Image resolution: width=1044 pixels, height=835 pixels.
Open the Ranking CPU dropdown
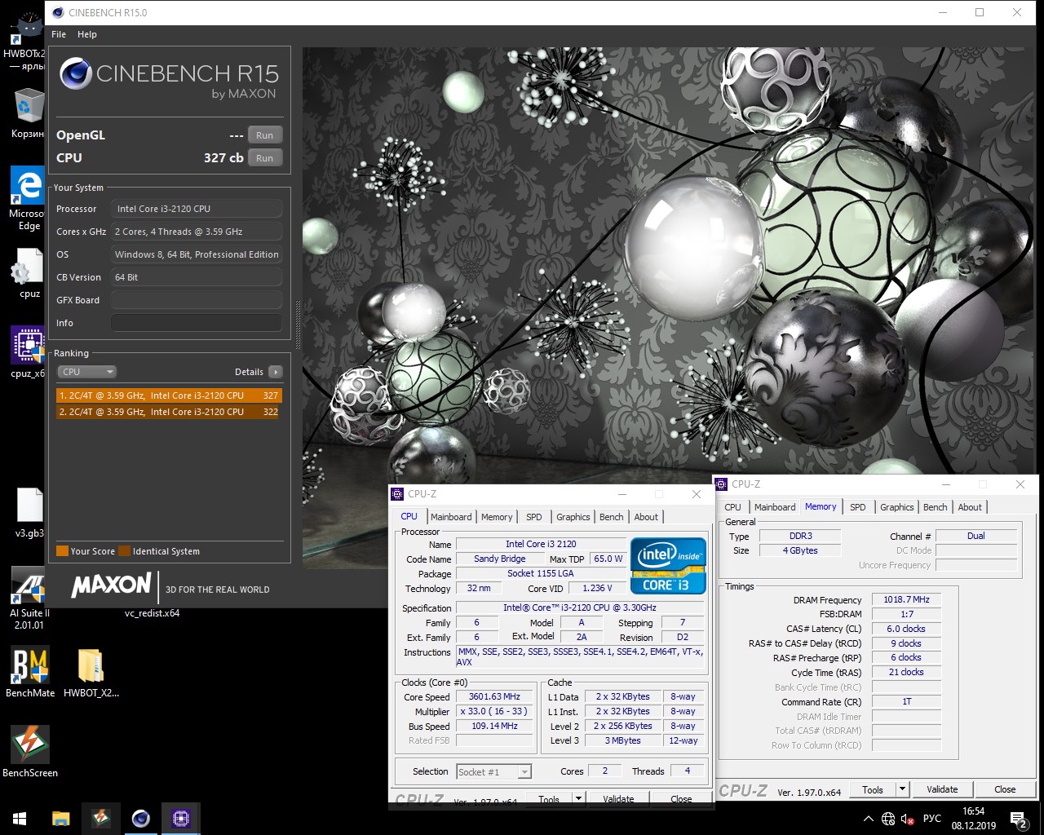[x=87, y=372]
